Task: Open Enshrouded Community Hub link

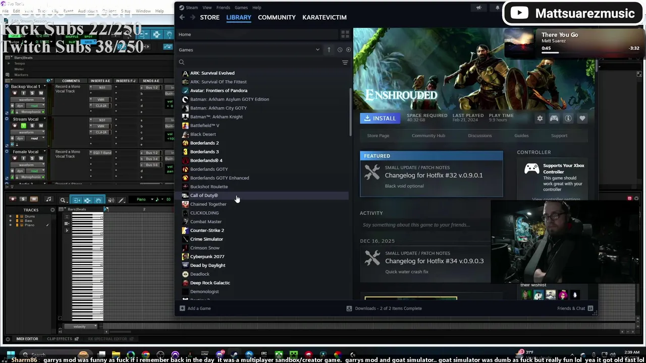Action: point(428,136)
